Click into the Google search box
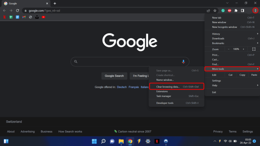The height and width of the screenshot is (146, 260). coord(129,62)
